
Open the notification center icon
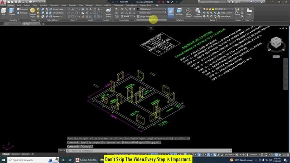[x=285, y=160]
